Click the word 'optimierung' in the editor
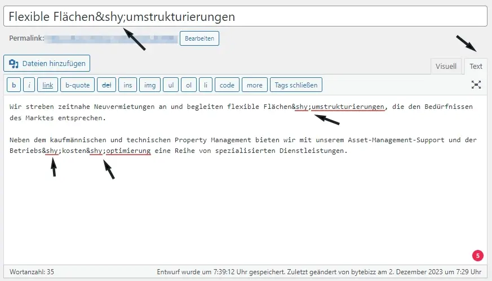This screenshot has width=492, height=281. (x=128, y=151)
